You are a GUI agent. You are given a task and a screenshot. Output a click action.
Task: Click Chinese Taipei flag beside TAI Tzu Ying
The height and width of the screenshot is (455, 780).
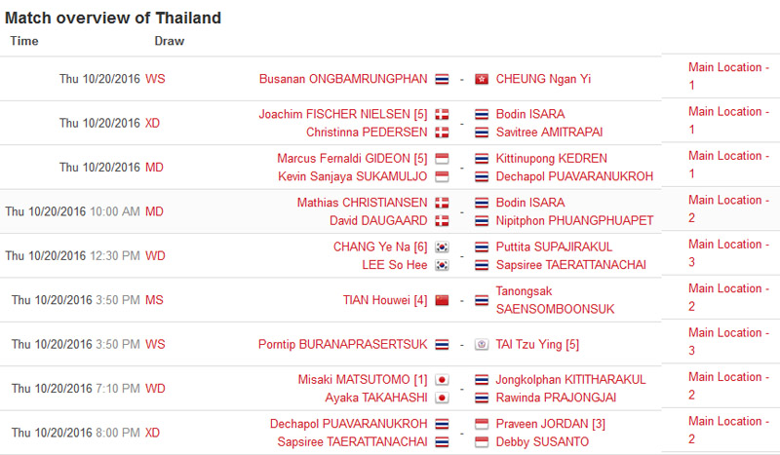[481, 345]
